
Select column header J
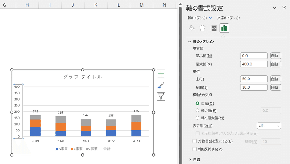point(73,5)
